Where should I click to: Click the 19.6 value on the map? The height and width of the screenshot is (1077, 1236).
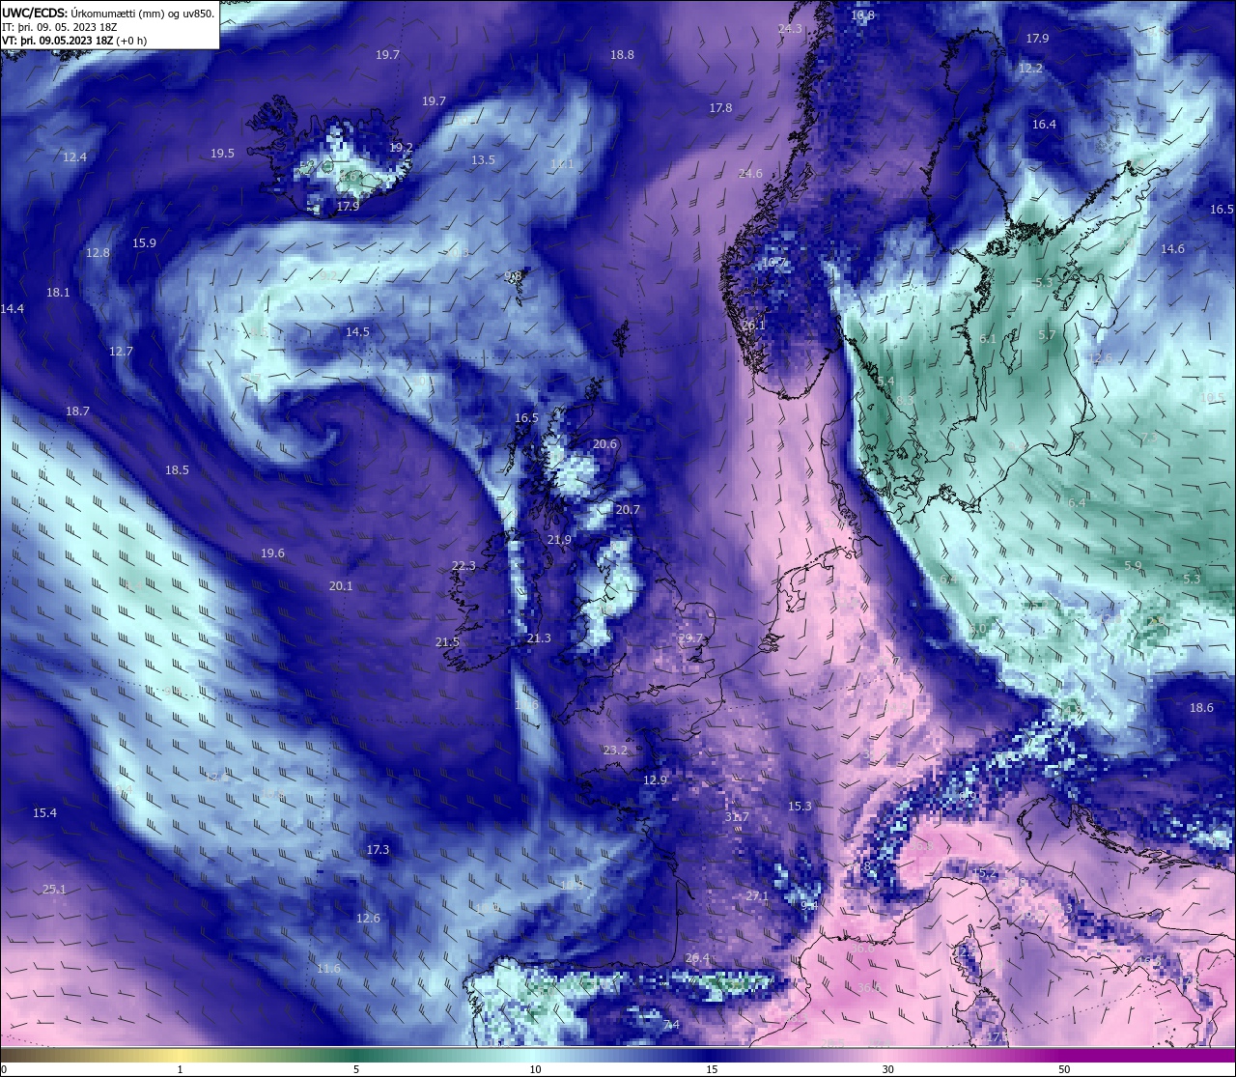[x=272, y=553]
